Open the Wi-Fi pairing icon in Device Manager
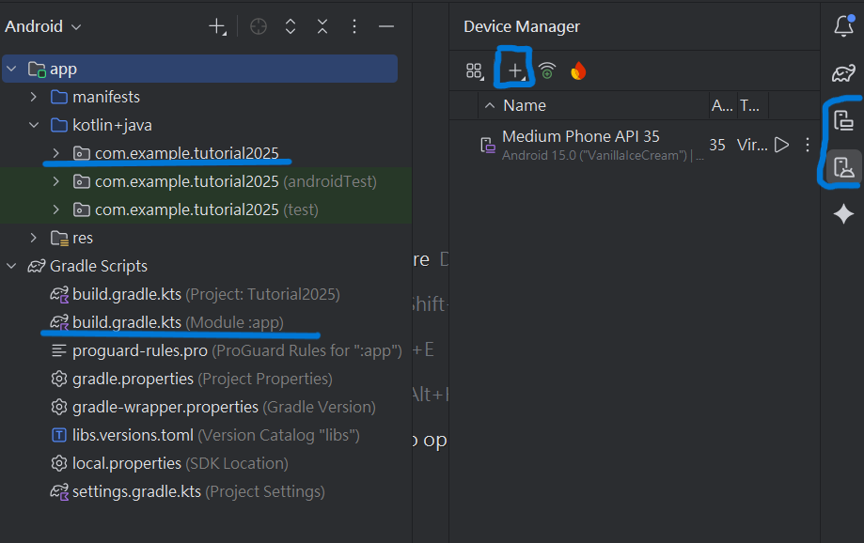 click(x=546, y=70)
